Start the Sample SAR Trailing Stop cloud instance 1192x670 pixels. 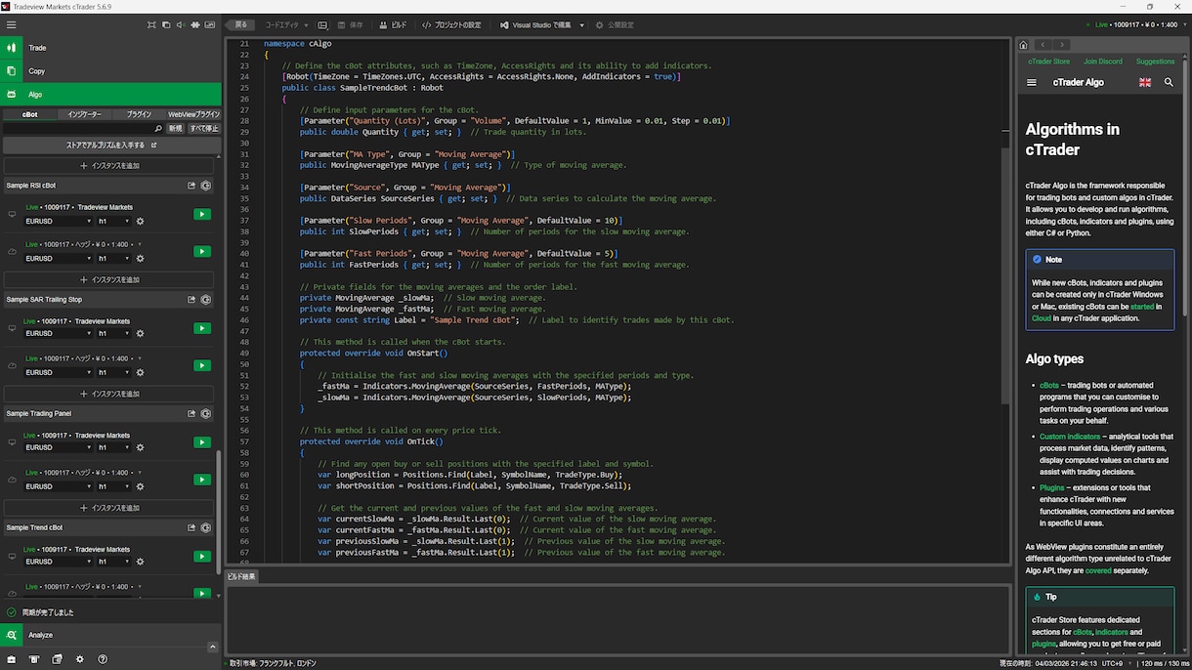pyautogui.click(x=202, y=366)
